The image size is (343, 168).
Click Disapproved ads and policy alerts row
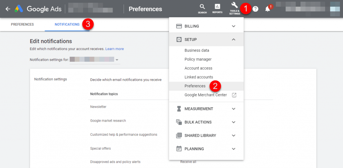click(x=115, y=162)
